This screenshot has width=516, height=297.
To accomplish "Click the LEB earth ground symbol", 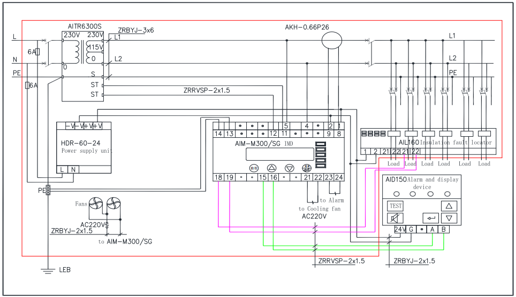I will [x=48, y=271].
